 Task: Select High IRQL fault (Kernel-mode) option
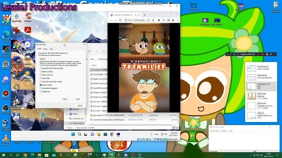(52, 68)
